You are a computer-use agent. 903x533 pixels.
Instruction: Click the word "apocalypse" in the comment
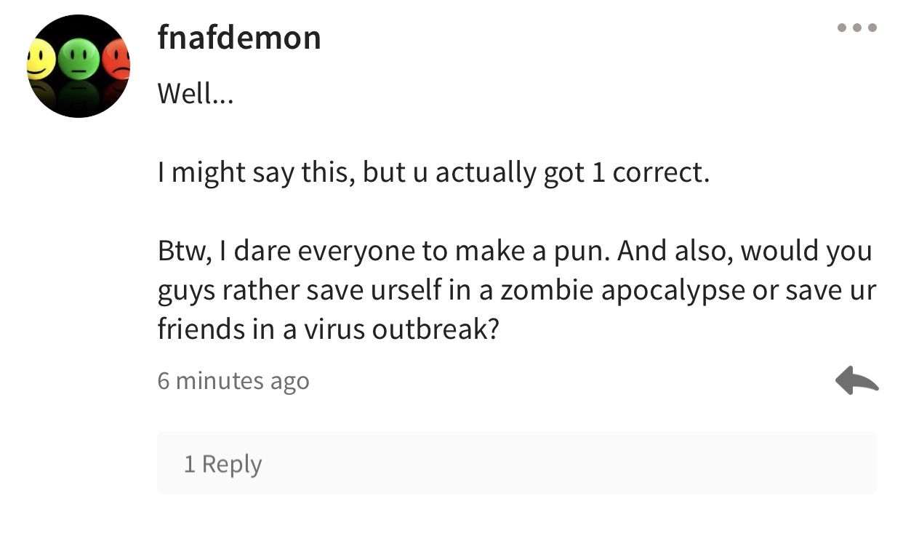point(673,291)
